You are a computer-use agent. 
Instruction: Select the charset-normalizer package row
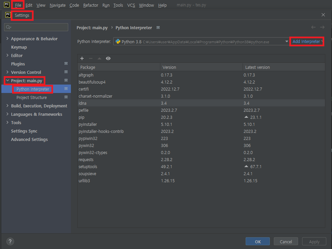coord(201,96)
